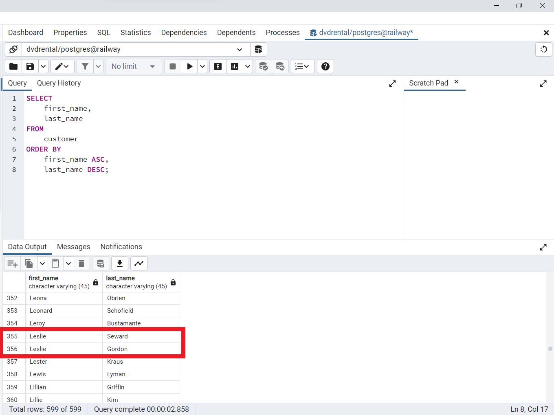This screenshot has height=415, width=554.
Task: Click the results vertical scrollbar thumb
Action: 550,349
